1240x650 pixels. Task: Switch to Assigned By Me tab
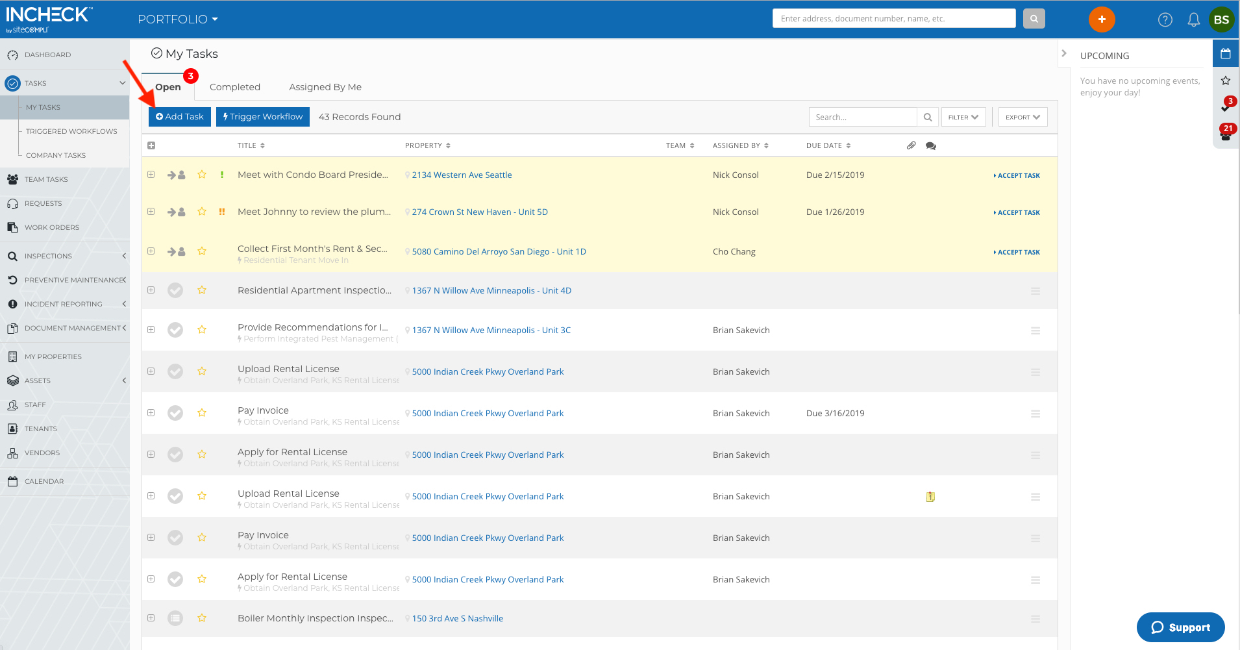325,87
